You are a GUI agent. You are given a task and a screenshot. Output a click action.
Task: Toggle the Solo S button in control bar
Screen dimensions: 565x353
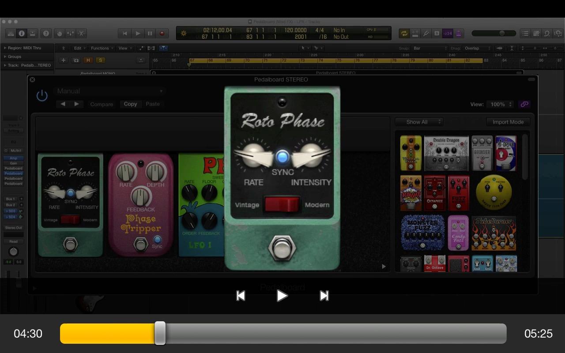[437, 34]
